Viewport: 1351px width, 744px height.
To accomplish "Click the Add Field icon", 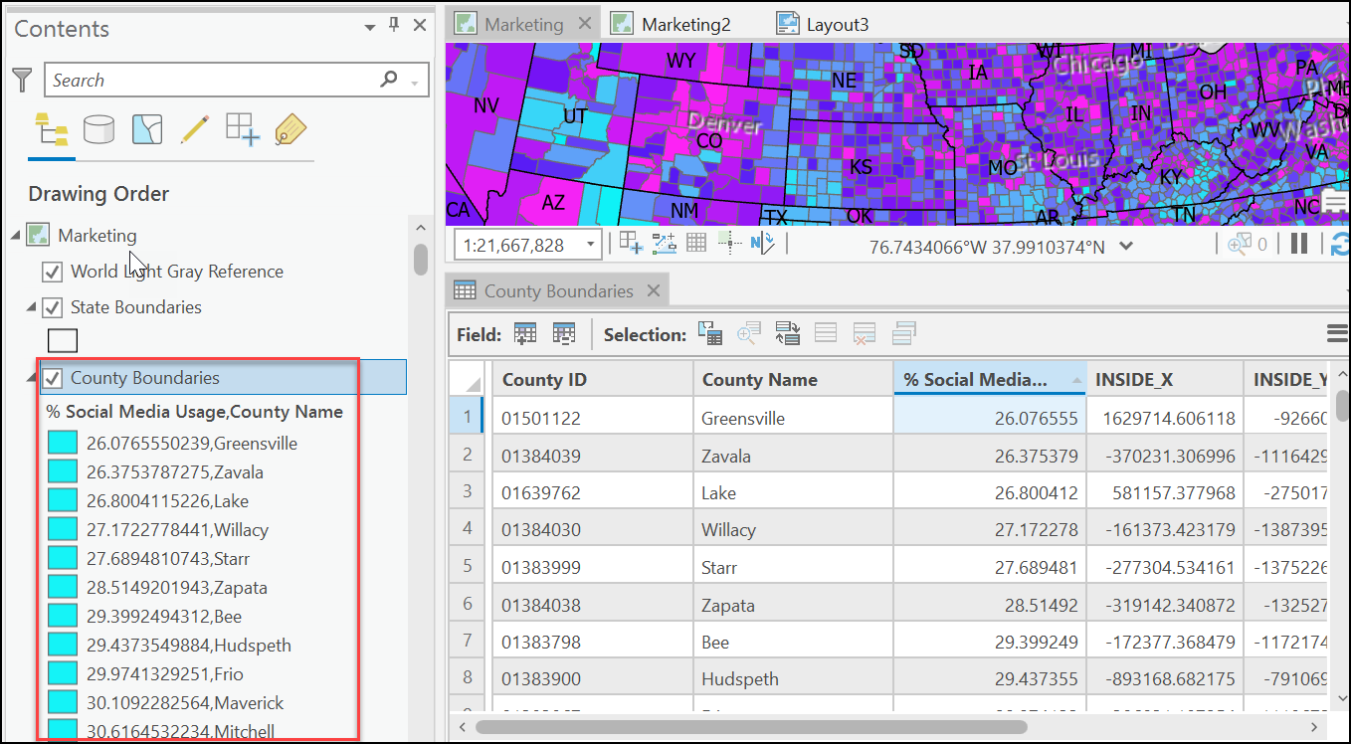I will pyautogui.click(x=525, y=334).
